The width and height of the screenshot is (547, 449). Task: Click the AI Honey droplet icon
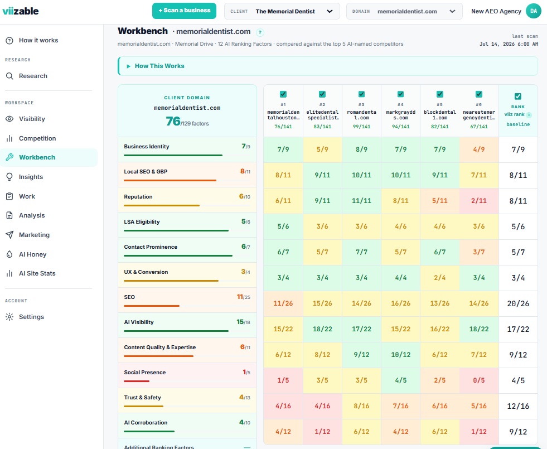point(10,254)
